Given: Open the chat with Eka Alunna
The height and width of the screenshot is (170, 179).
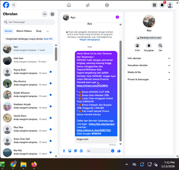Looking at the screenshot, I should click(27, 83).
